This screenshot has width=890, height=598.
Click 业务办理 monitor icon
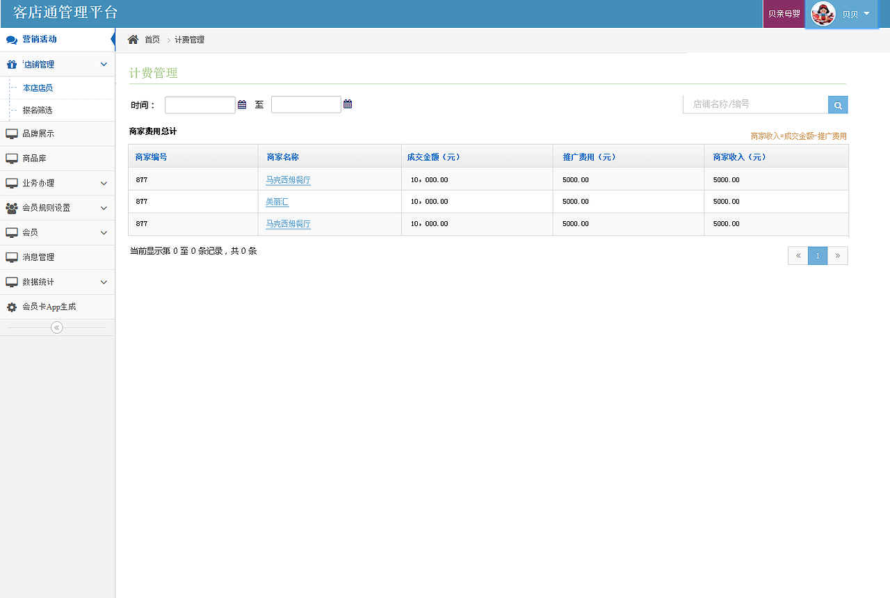tap(11, 184)
